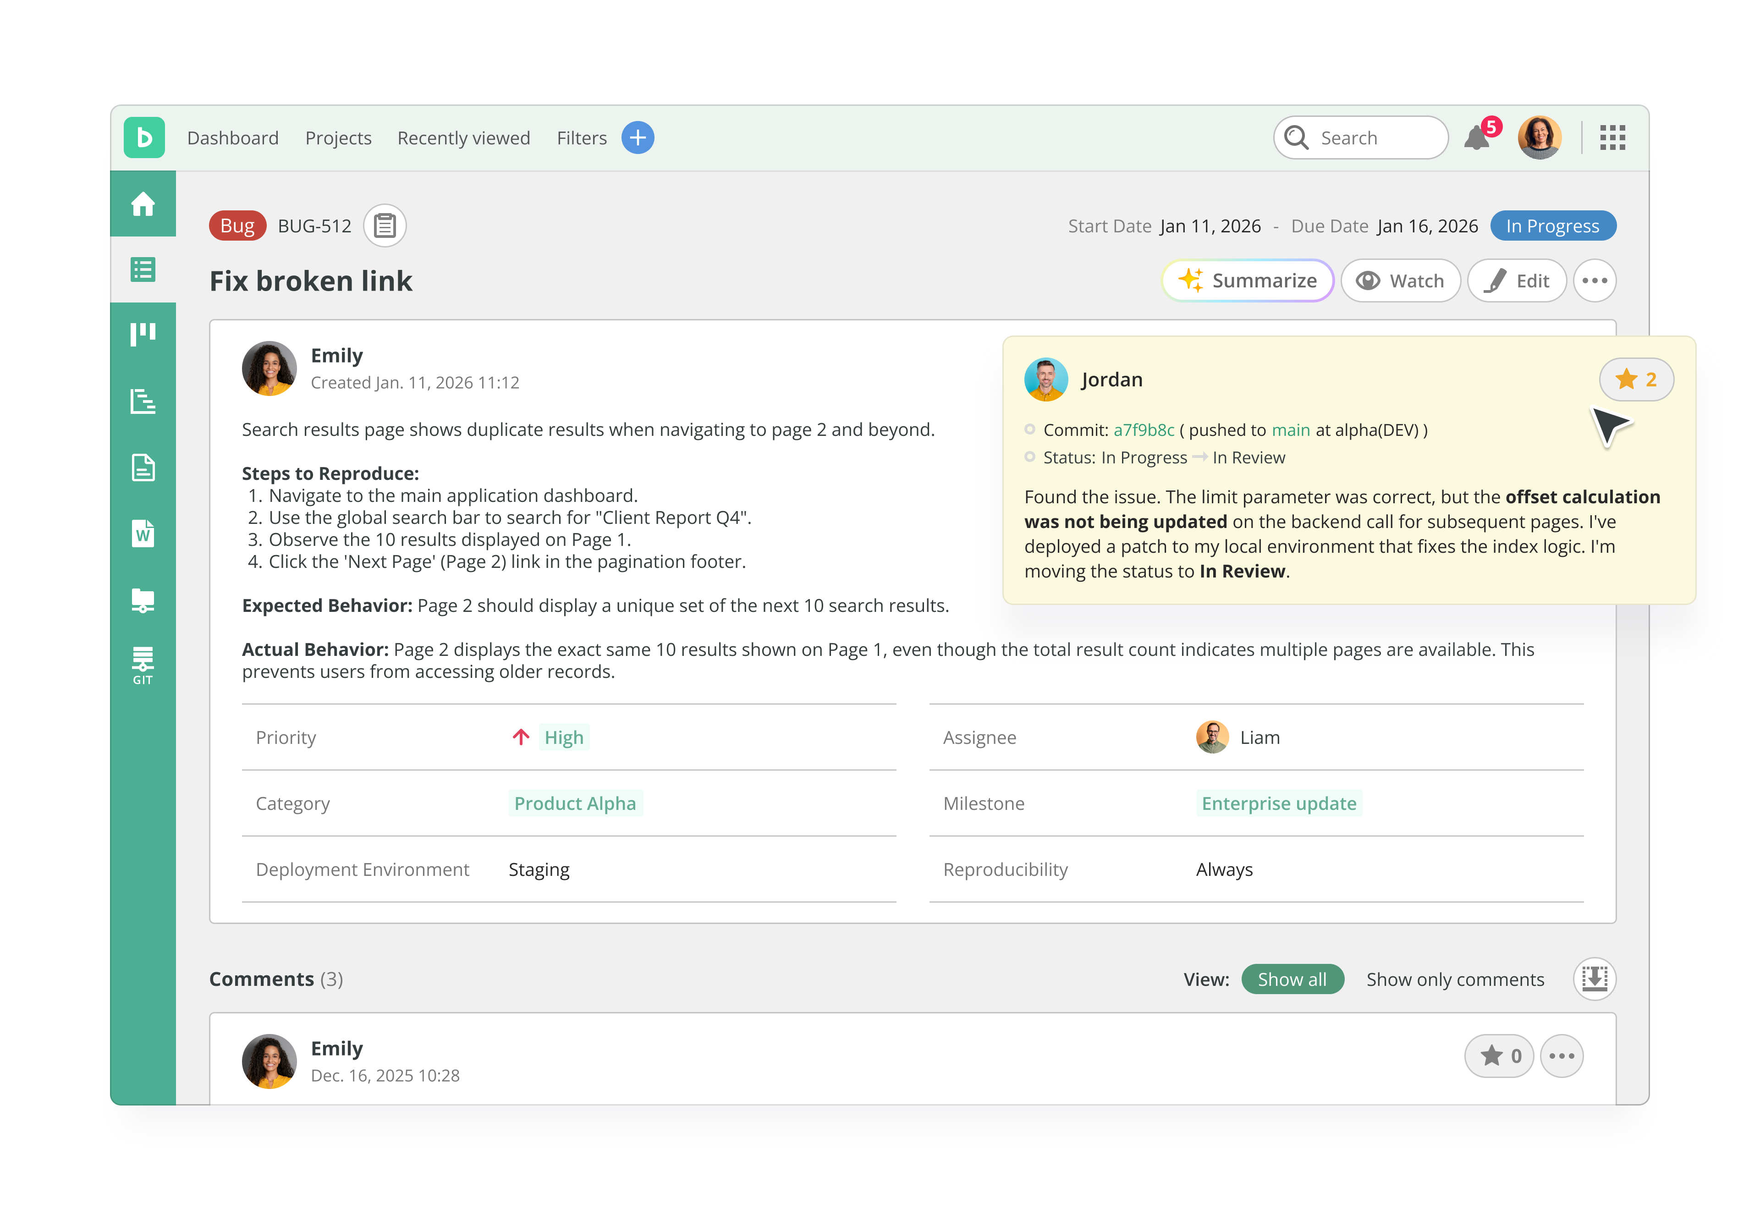
Task: Open the Projects menu
Action: [x=338, y=138]
